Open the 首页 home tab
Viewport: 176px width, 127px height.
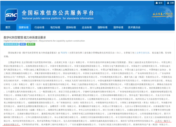click(x=8, y=27)
